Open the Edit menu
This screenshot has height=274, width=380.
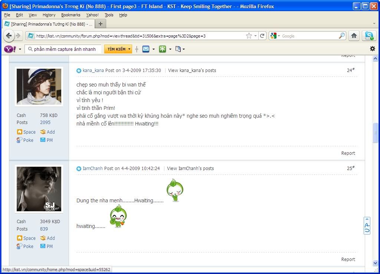pos(19,15)
